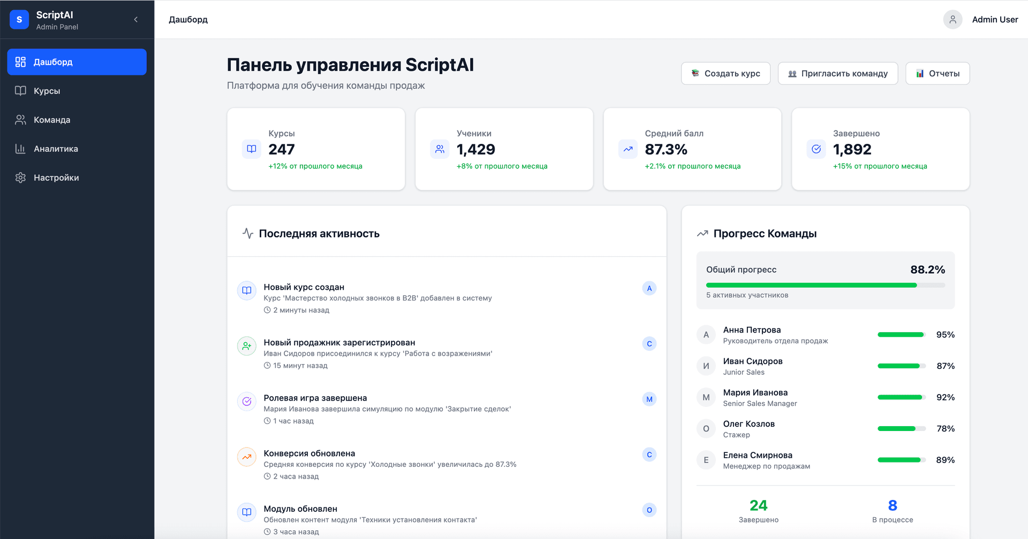Click the book icon on Курсы stat card
This screenshot has width=1028, height=539.
click(252, 149)
